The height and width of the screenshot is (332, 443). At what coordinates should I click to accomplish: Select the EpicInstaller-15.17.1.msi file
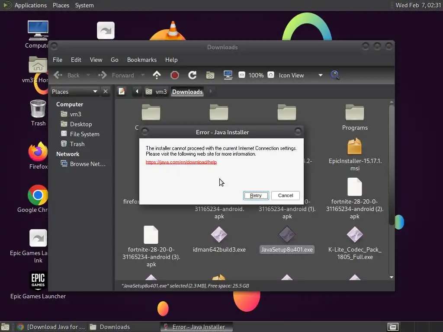tap(355, 154)
